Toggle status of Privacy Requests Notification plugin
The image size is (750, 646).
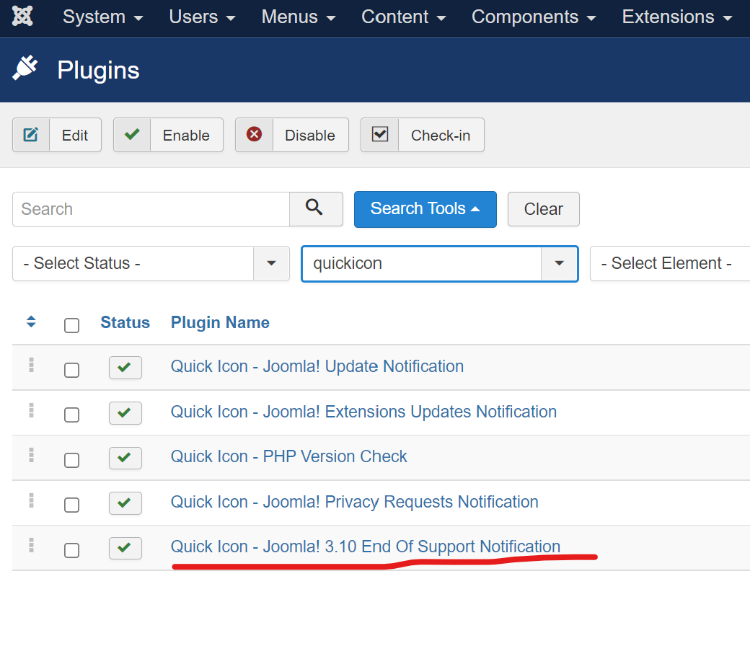(125, 503)
